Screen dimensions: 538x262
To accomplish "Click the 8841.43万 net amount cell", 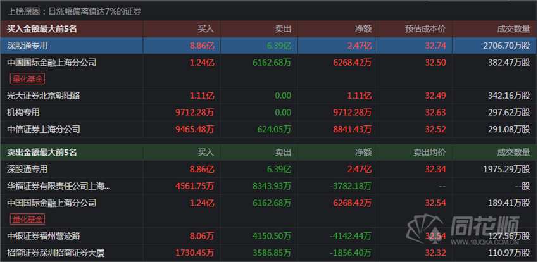I will (352, 129).
